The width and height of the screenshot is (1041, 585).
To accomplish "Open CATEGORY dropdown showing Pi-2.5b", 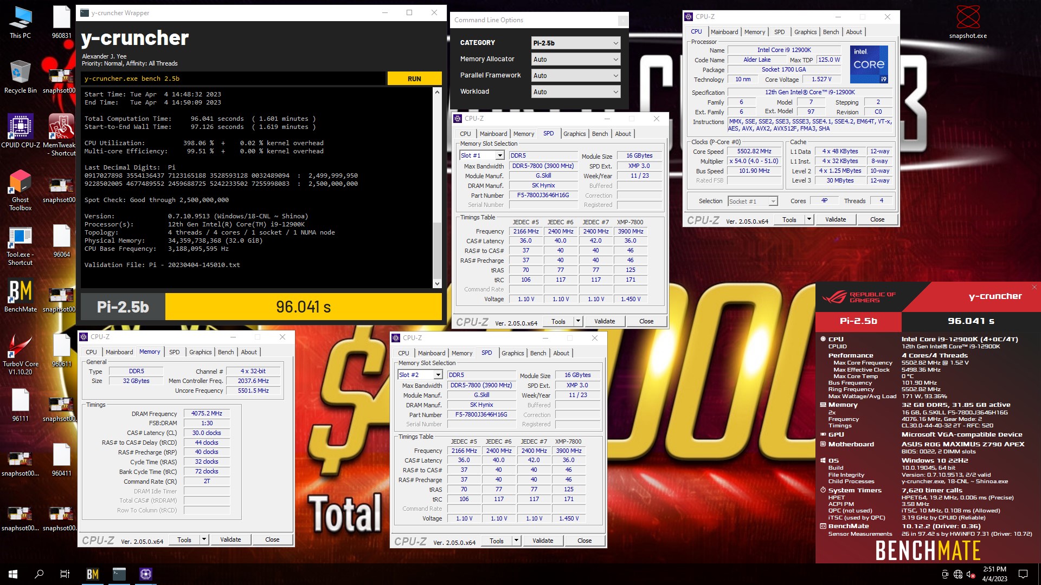I will [575, 43].
